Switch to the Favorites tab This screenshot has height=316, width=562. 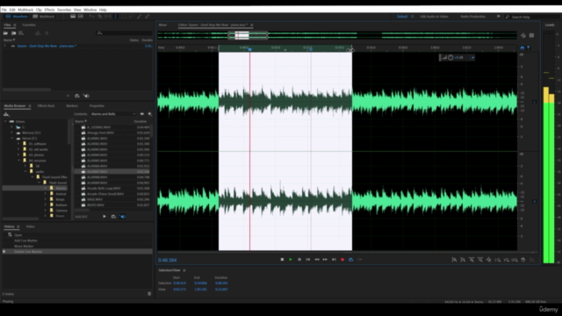pyautogui.click(x=29, y=25)
